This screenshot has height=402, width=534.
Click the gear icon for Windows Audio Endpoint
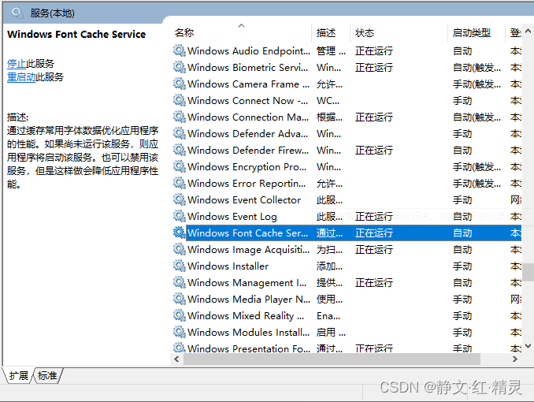pyautogui.click(x=179, y=50)
